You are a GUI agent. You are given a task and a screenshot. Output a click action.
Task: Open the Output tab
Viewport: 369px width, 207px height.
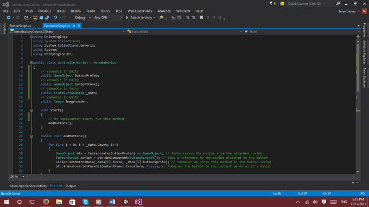pos(71,186)
